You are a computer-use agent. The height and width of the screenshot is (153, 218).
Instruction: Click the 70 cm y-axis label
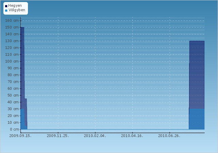[x=13, y=82]
